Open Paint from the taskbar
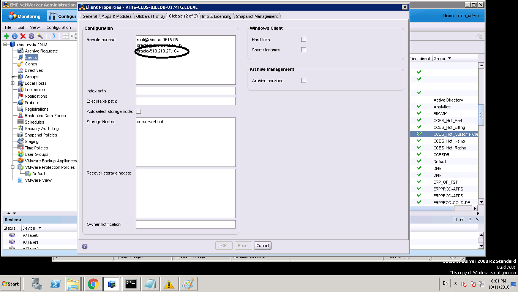The image size is (518, 292). [x=188, y=284]
